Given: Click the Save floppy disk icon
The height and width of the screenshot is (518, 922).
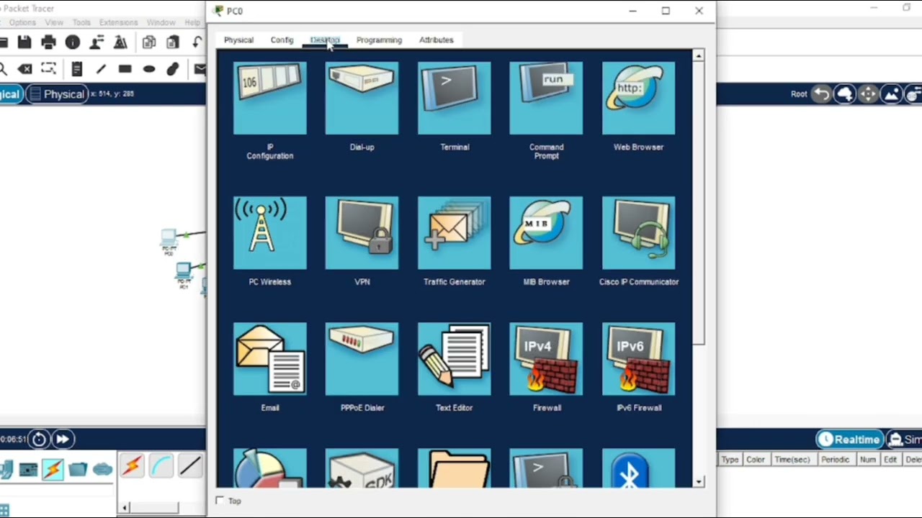Looking at the screenshot, I should 24,42.
